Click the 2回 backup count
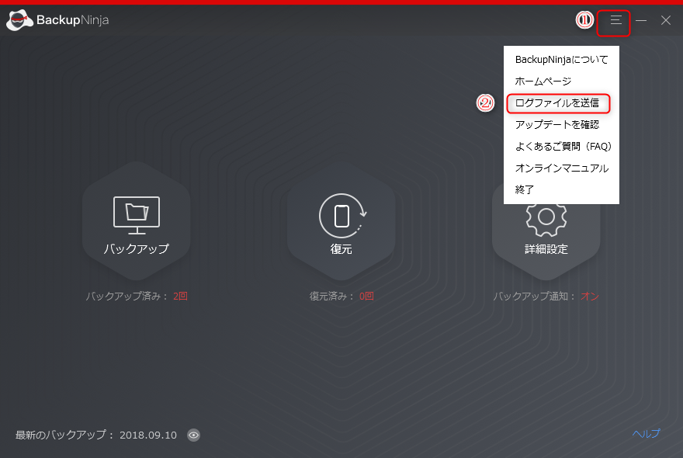 coord(180,297)
